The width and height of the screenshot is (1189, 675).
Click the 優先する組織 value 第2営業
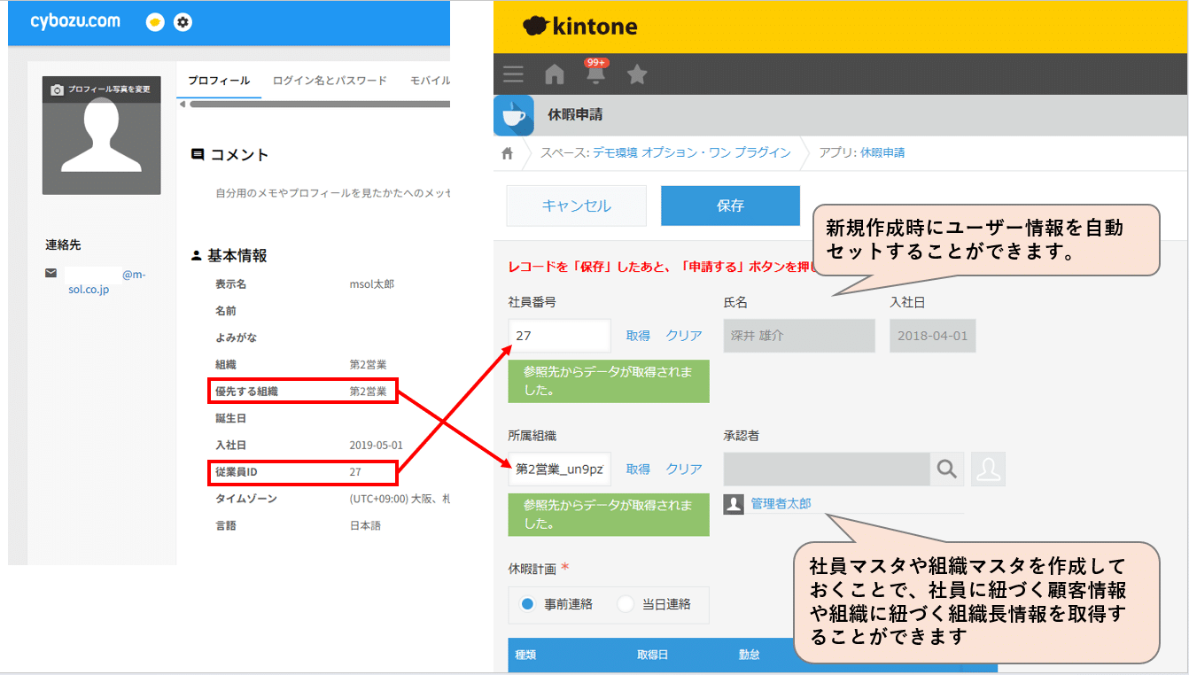click(x=368, y=391)
